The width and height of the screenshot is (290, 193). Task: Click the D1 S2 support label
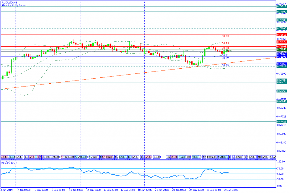tap(225, 58)
